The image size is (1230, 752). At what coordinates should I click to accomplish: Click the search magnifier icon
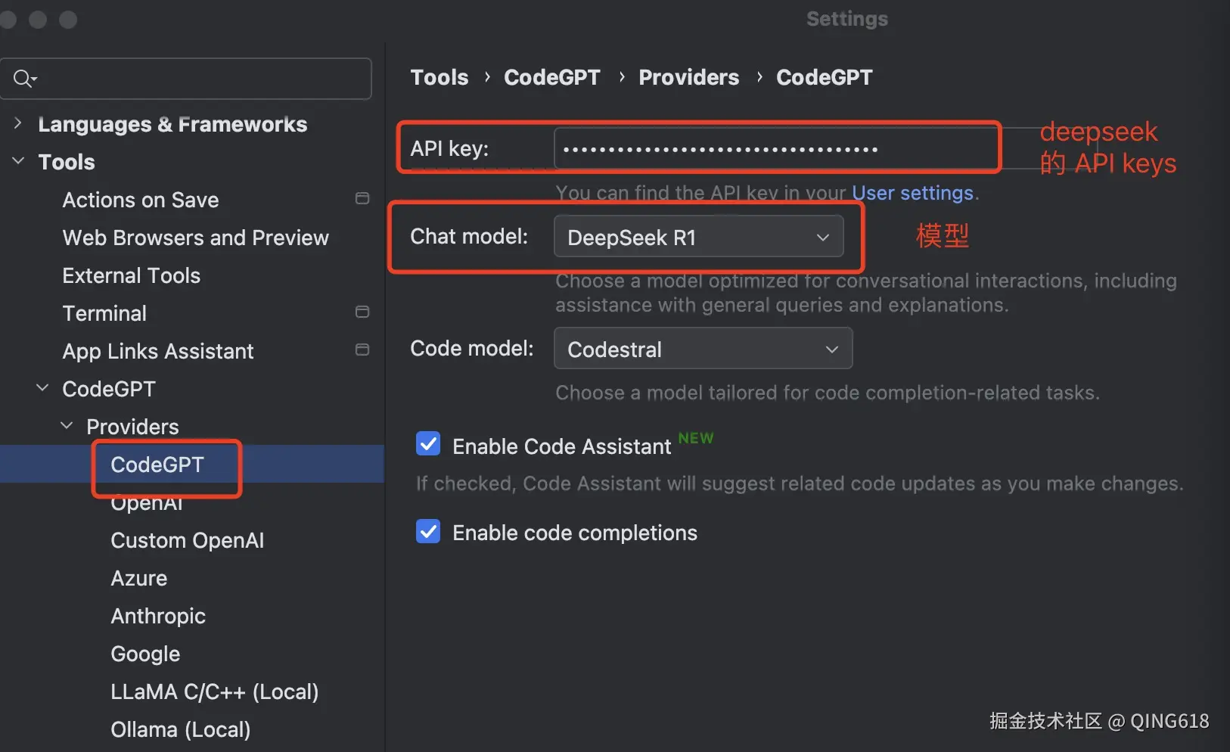[23, 79]
